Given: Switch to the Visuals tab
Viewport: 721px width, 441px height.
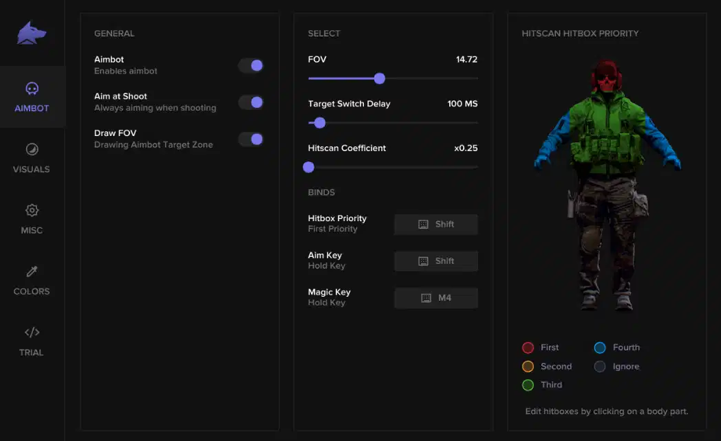Looking at the screenshot, I should point(31,158).
